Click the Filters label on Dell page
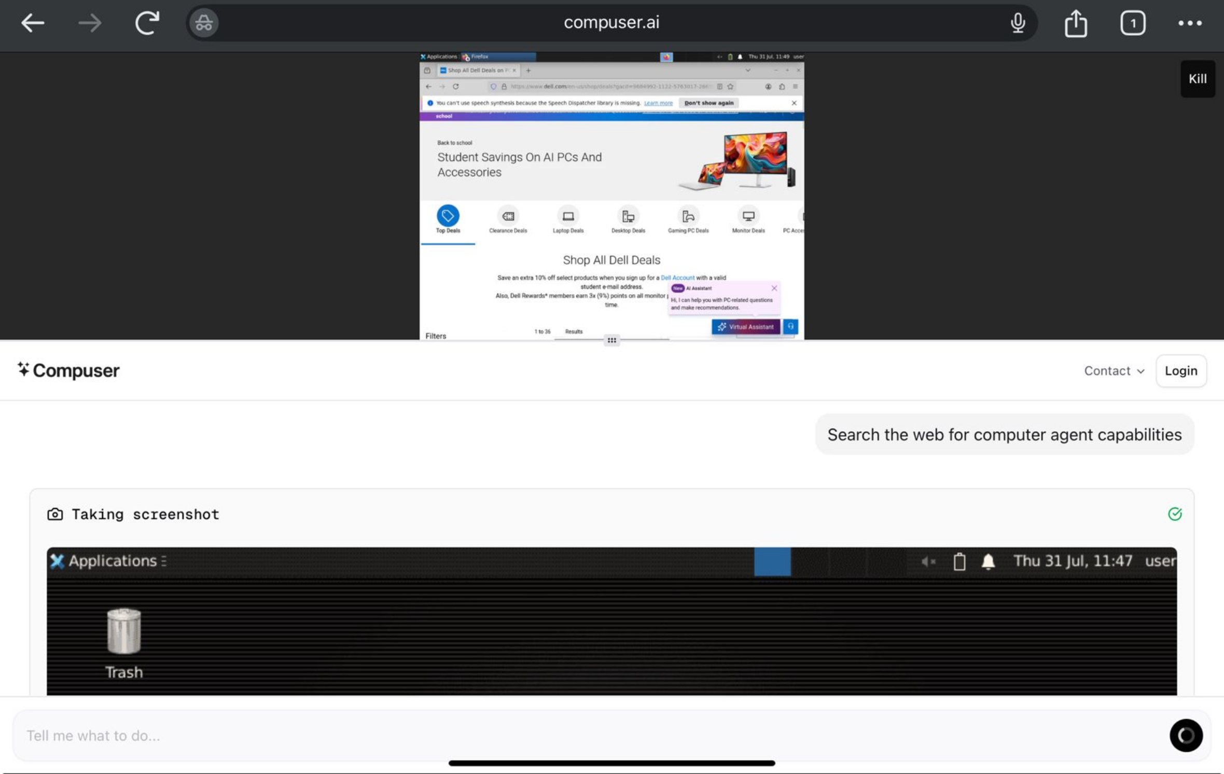The image size is (1224, 774). coord(436,336)
